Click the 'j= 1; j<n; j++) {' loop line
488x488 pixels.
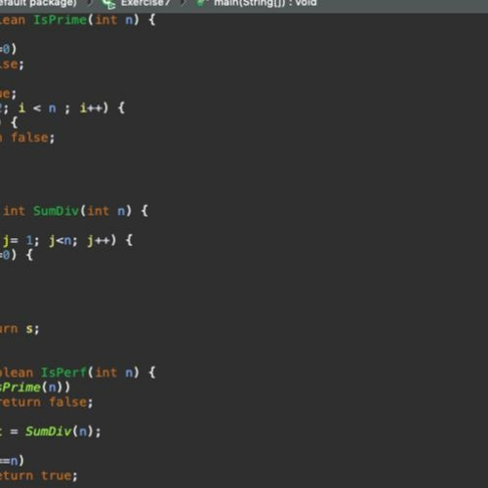[67, 241]
